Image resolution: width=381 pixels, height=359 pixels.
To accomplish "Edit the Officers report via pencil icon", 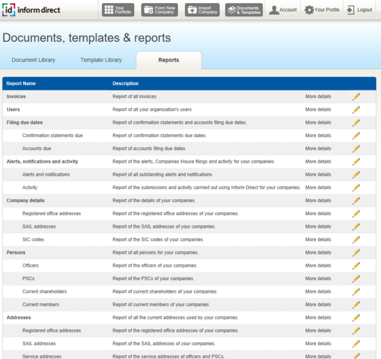I will 356,265.
